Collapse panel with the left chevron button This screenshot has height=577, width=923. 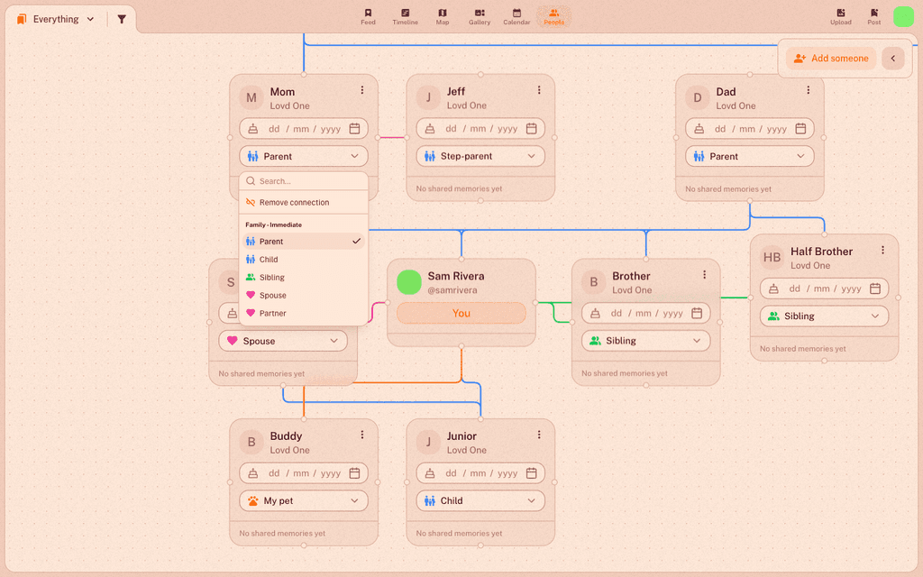pyautogui.click(x=893, y=59)
